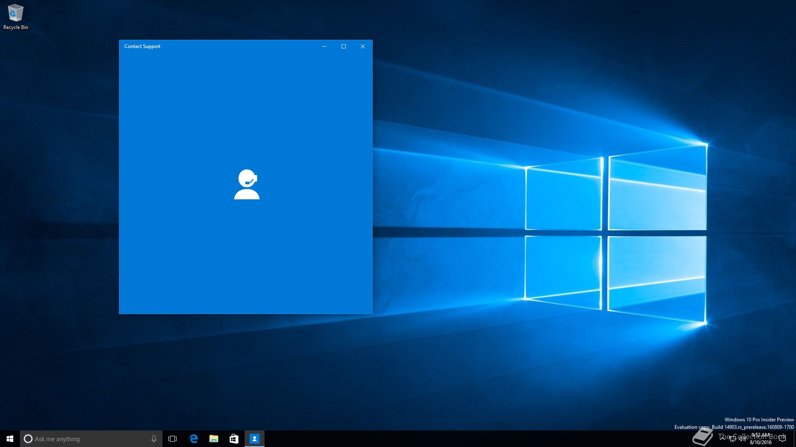Launch Microsoft Edge from taskbar
Image resolution: width=796 pixels, height=447 pixels.
coord(193,439)
